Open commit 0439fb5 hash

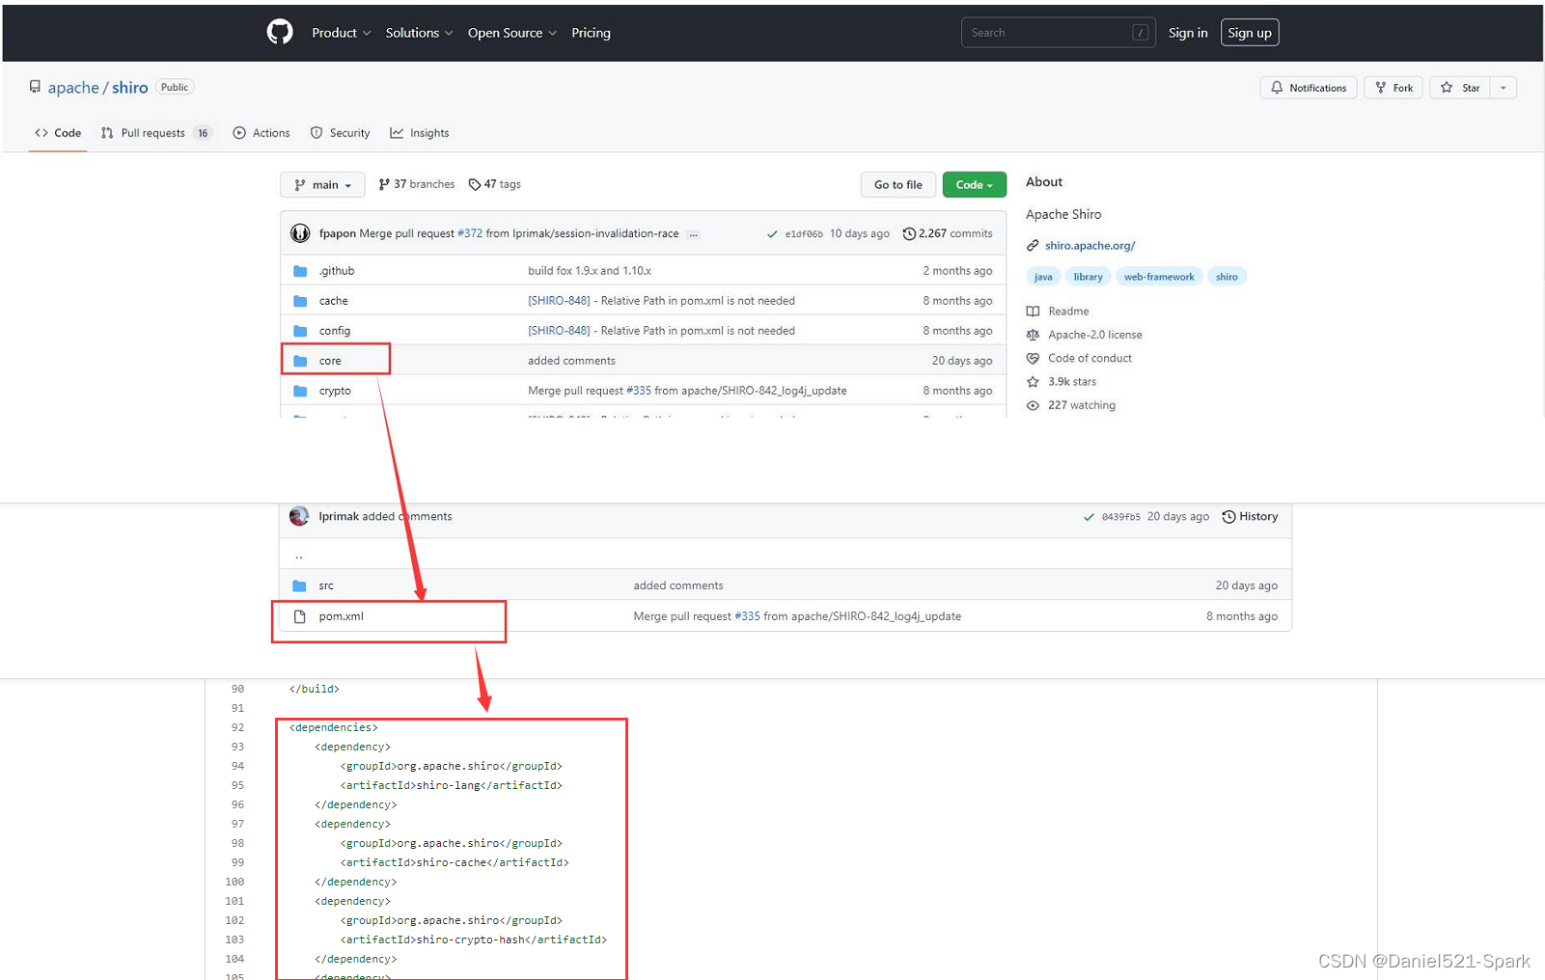(x=1120, y=517)
